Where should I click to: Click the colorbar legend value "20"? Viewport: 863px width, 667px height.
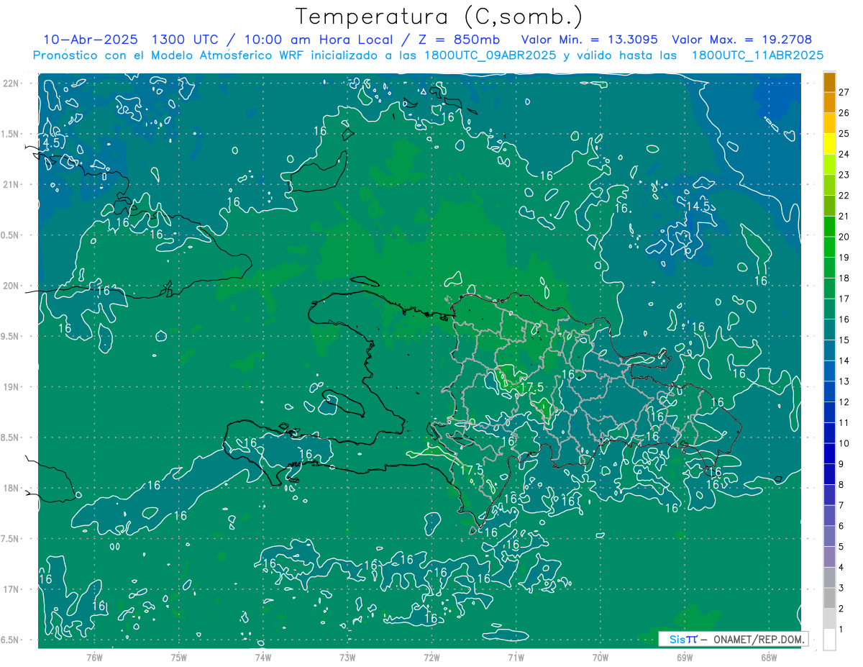tap(844, 237)
